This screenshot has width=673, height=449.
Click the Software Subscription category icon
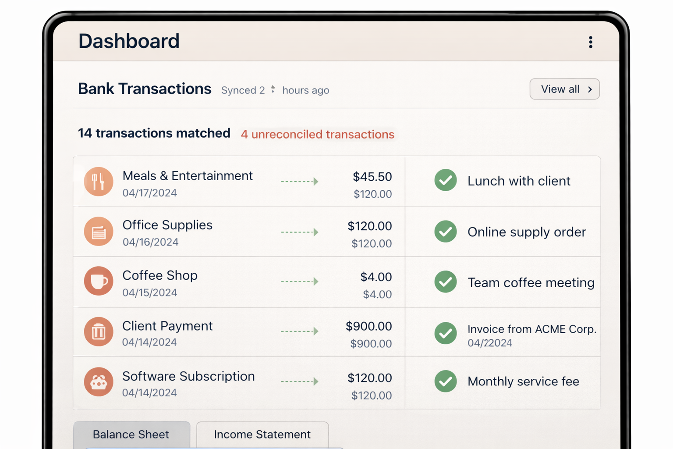99,382
